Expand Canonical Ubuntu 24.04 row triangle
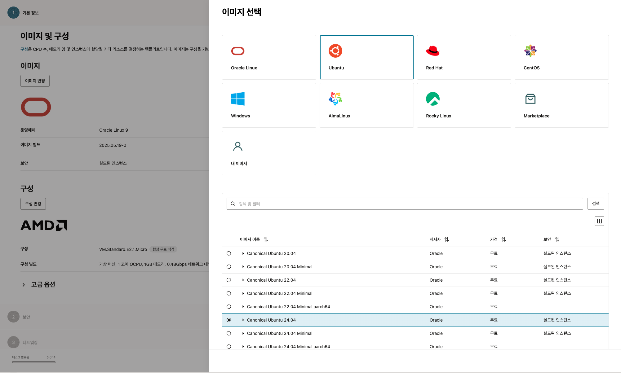621x373 pixels. [x=243, y=320]
